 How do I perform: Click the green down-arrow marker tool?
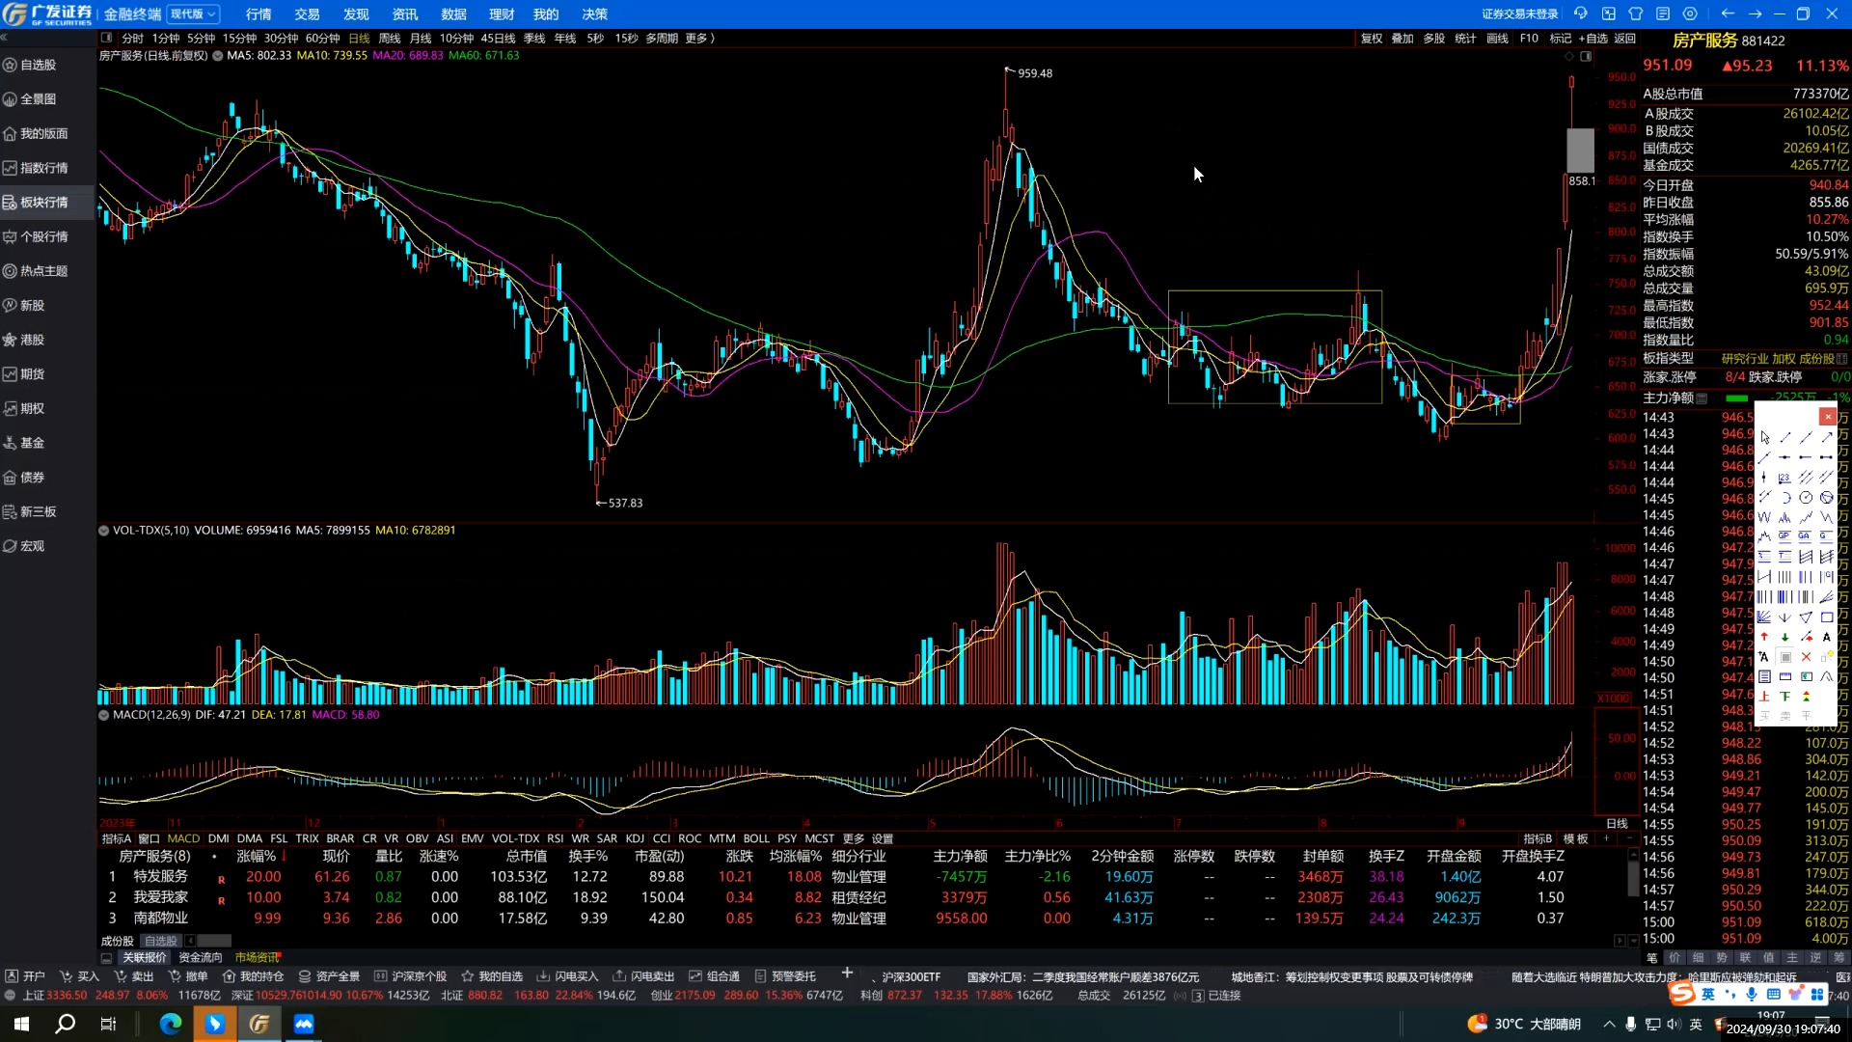pyautogui.click(x=1784, y=637)
